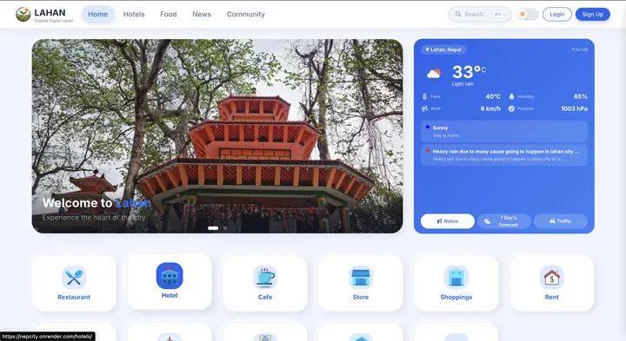Click the 6 km/h wind value
This screenshot has width=626, height=341.
tap(490, 108)
